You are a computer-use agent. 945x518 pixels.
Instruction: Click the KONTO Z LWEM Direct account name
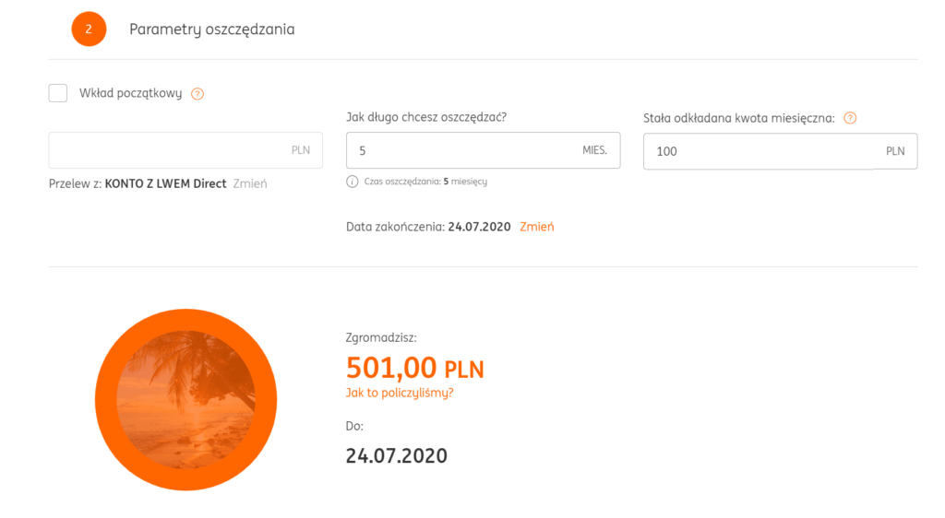166,183
